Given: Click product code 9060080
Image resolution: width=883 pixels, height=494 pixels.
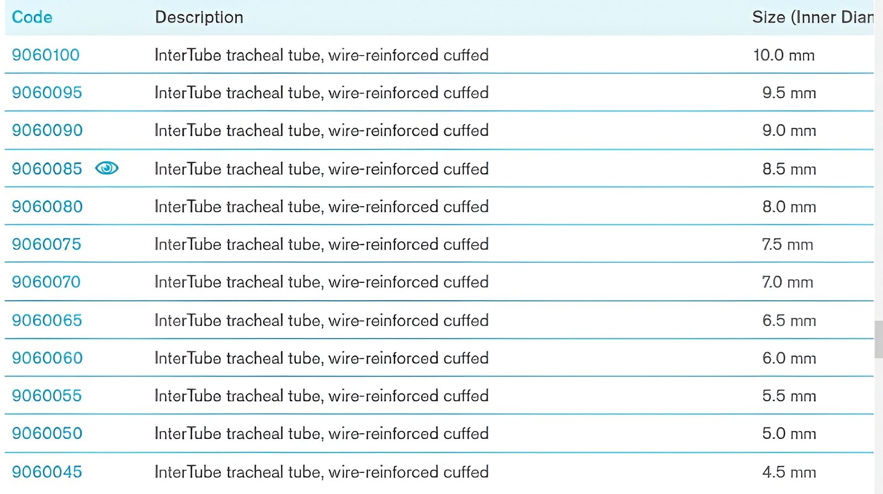Looking at the screenshot, I should pyautogui.click(x=47, y=207).
